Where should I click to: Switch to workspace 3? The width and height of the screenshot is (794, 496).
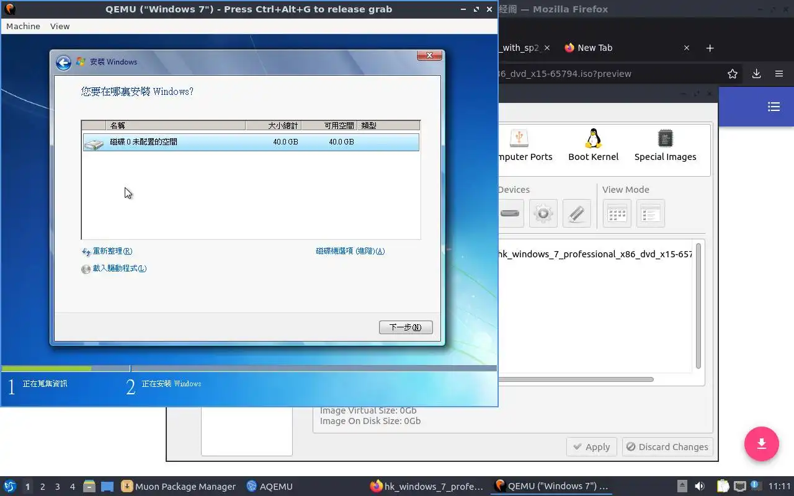pyautogui.click(x=57, y=487)
